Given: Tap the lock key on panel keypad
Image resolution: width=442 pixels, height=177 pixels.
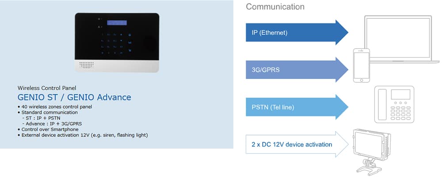Looking at the screenshot, I should click(130, 35).
